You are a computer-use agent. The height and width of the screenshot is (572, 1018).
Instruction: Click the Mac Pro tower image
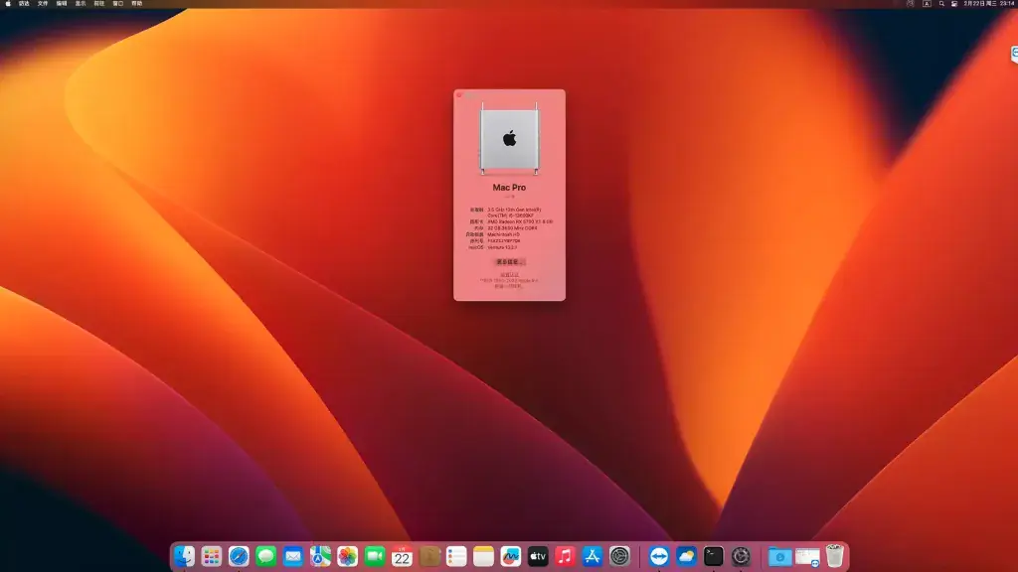[x=510, y=139]
